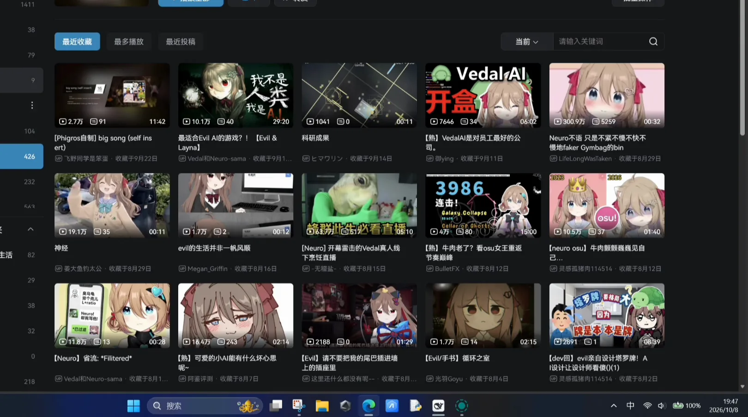Screen dimensions: 748x417
Task: Open uploader 飞野同学是笨蛋 profile
Action: pyautogui.click(x=86, y=159)
